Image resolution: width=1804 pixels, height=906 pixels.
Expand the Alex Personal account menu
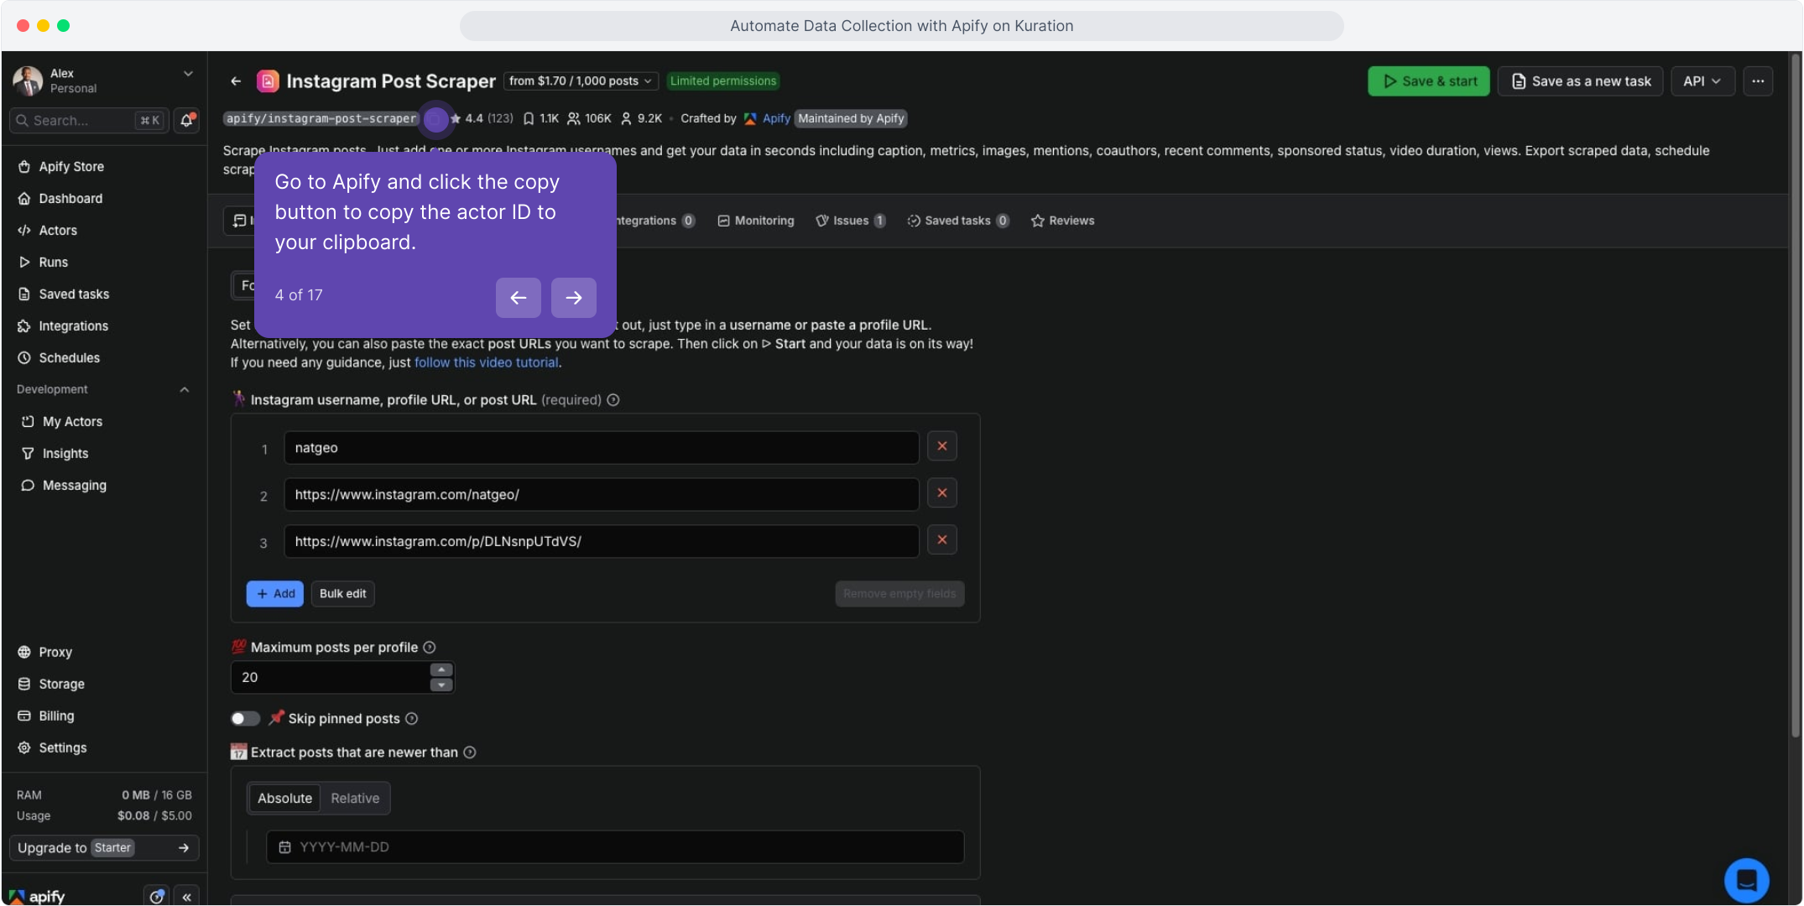tap(104, 81)
